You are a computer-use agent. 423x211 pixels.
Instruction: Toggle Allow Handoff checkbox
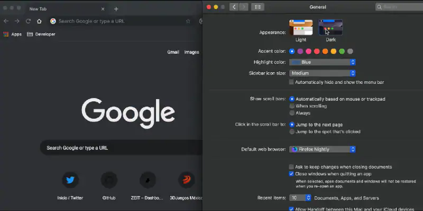[291, 209]
